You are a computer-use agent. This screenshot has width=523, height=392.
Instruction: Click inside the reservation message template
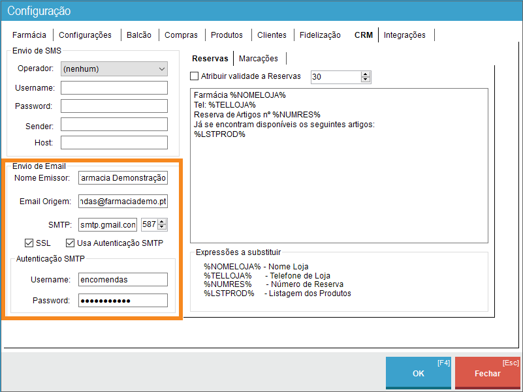click(x=338, y=183)
